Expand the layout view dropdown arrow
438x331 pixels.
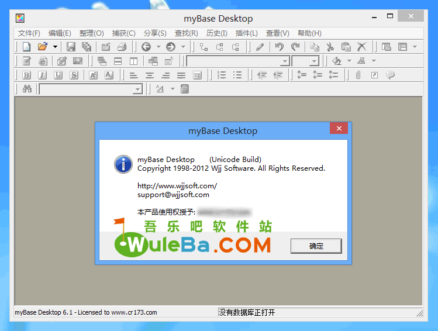pos(415,47)
